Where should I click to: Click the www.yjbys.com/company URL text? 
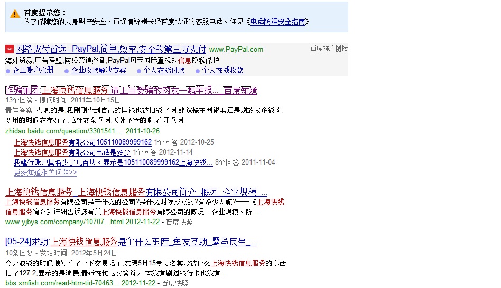64,222
